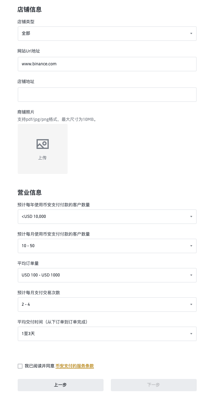Click the empty 店铺地址 input field
The width and height of the screenshot is (215, 404).
[107, 95]
